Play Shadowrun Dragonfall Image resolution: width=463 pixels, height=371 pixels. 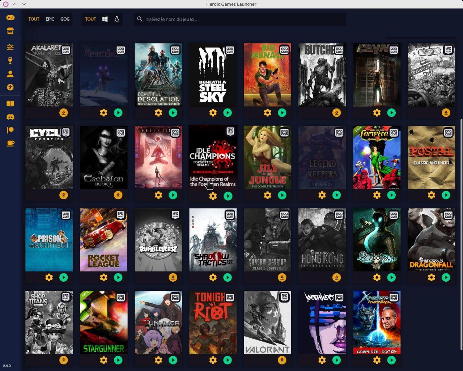[x=446, y=278]
